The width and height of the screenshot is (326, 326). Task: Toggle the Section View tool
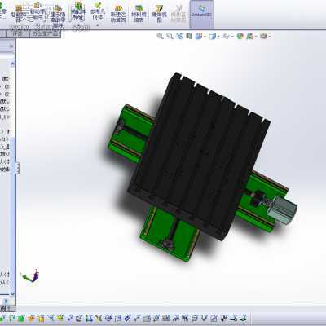189,36
